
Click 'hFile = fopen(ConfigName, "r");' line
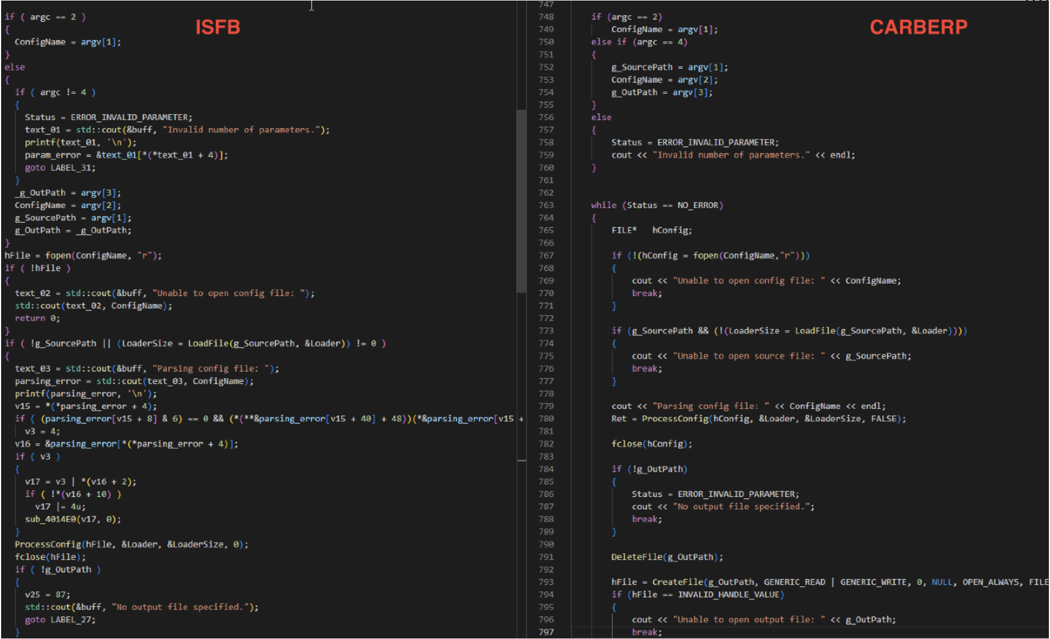point(83,256)
